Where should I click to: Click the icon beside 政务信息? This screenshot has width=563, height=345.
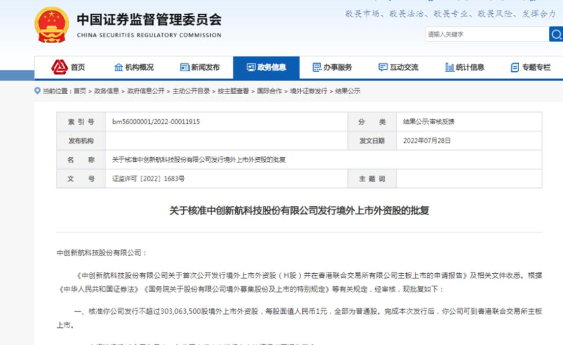(251, 67)
